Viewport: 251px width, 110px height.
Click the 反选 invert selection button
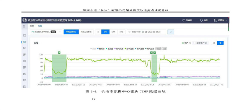164,49
